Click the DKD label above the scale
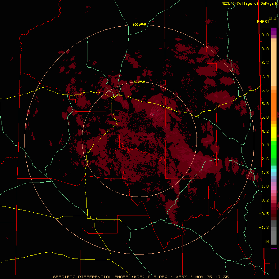The image size is (279, 279). 272,19
